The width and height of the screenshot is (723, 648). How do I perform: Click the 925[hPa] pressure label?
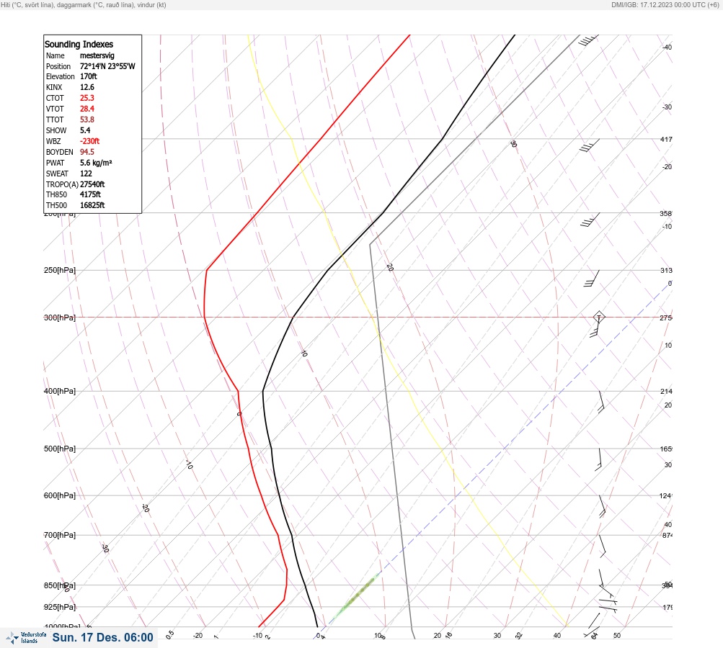60,607
